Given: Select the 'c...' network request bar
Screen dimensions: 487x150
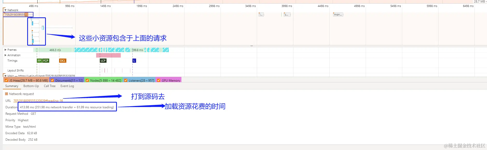Looking at the screenshot, I should [287, 15].
